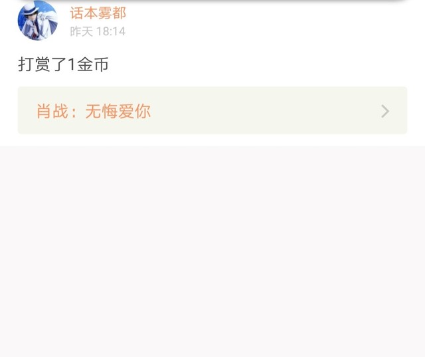Click the 18:14 time beside 昨天
Image resolution: width=425 pixels, height=357 pixels.
(111, 31)
